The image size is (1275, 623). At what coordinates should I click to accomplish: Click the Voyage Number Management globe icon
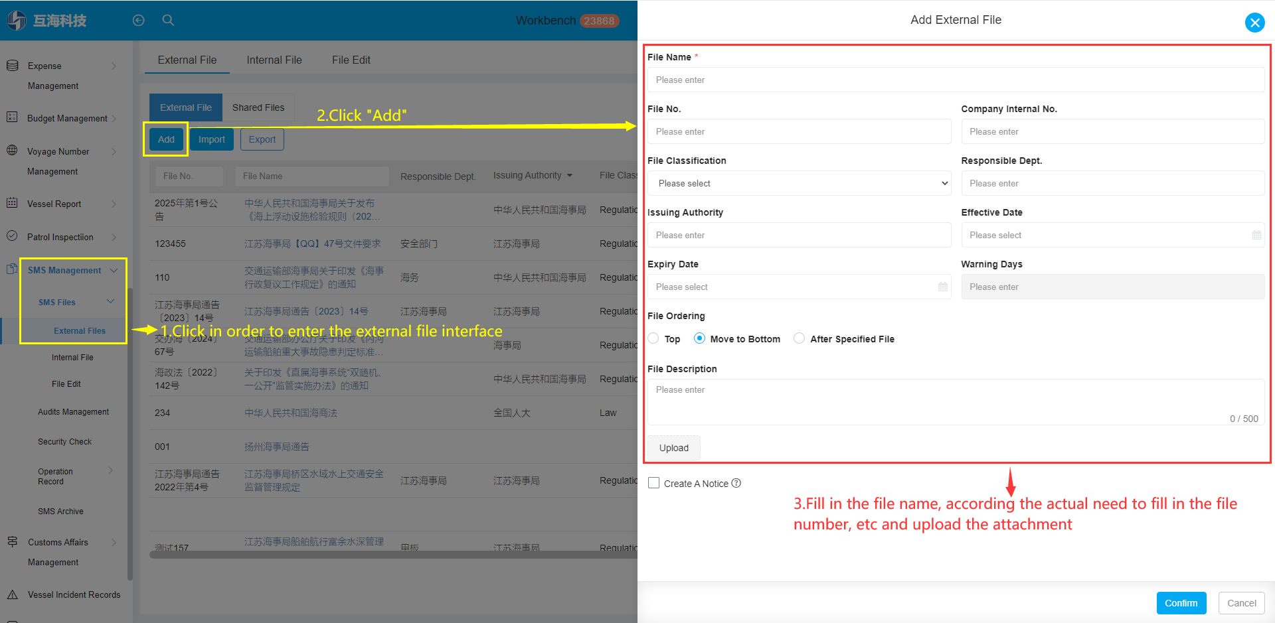point(12,151)
